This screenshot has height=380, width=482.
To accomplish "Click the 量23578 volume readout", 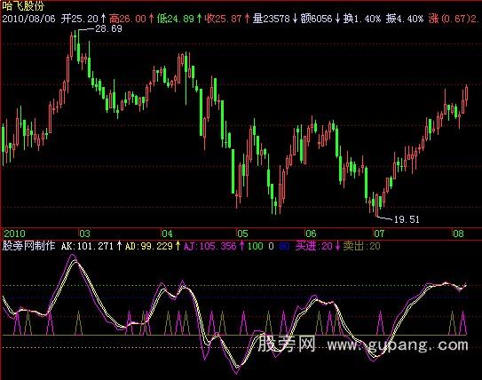I will coord(271,19).
